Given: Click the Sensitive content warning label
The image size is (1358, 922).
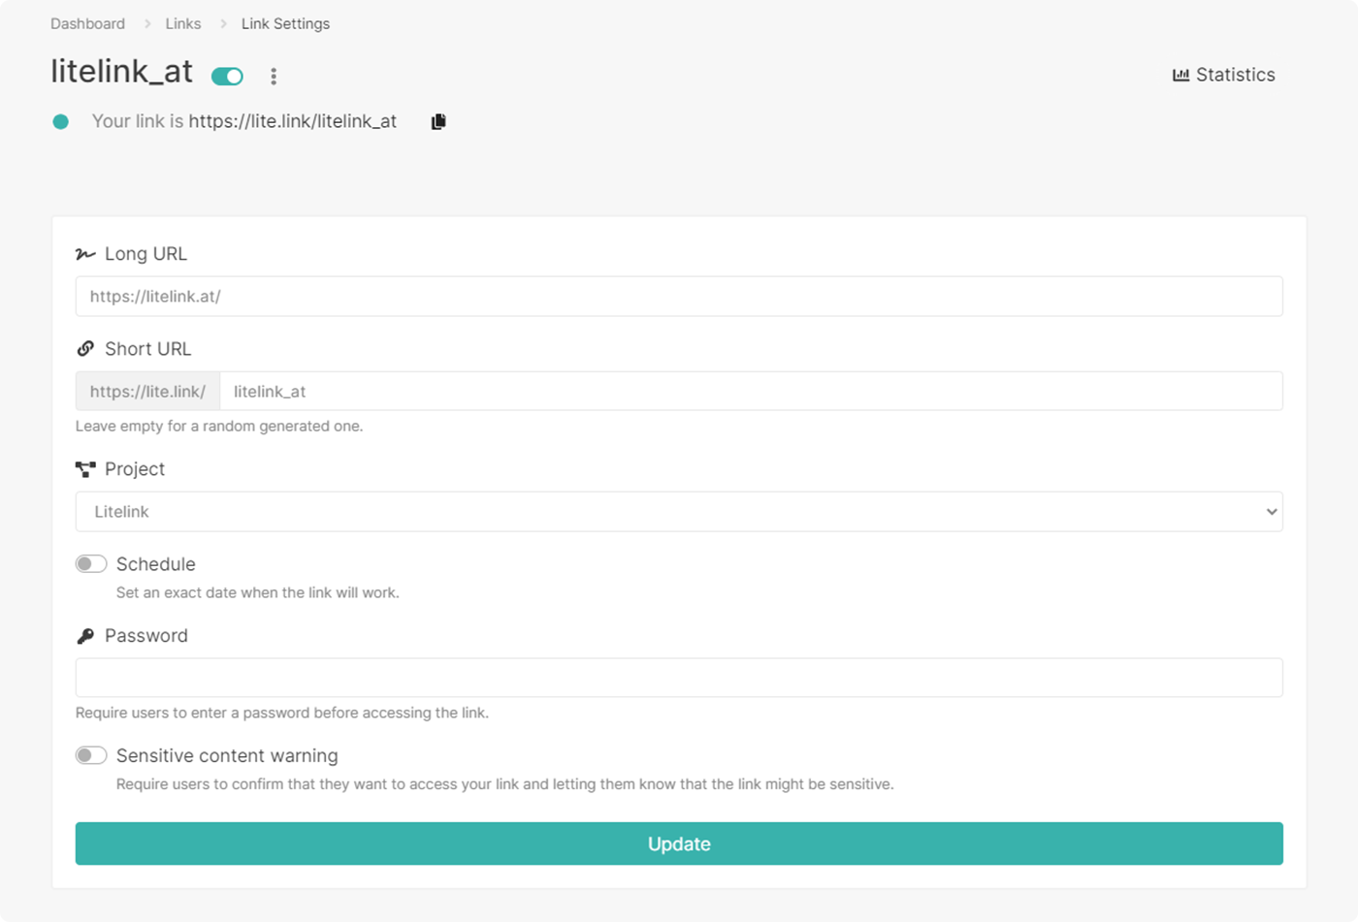Looking at the screenshot, I should point(227,755).
